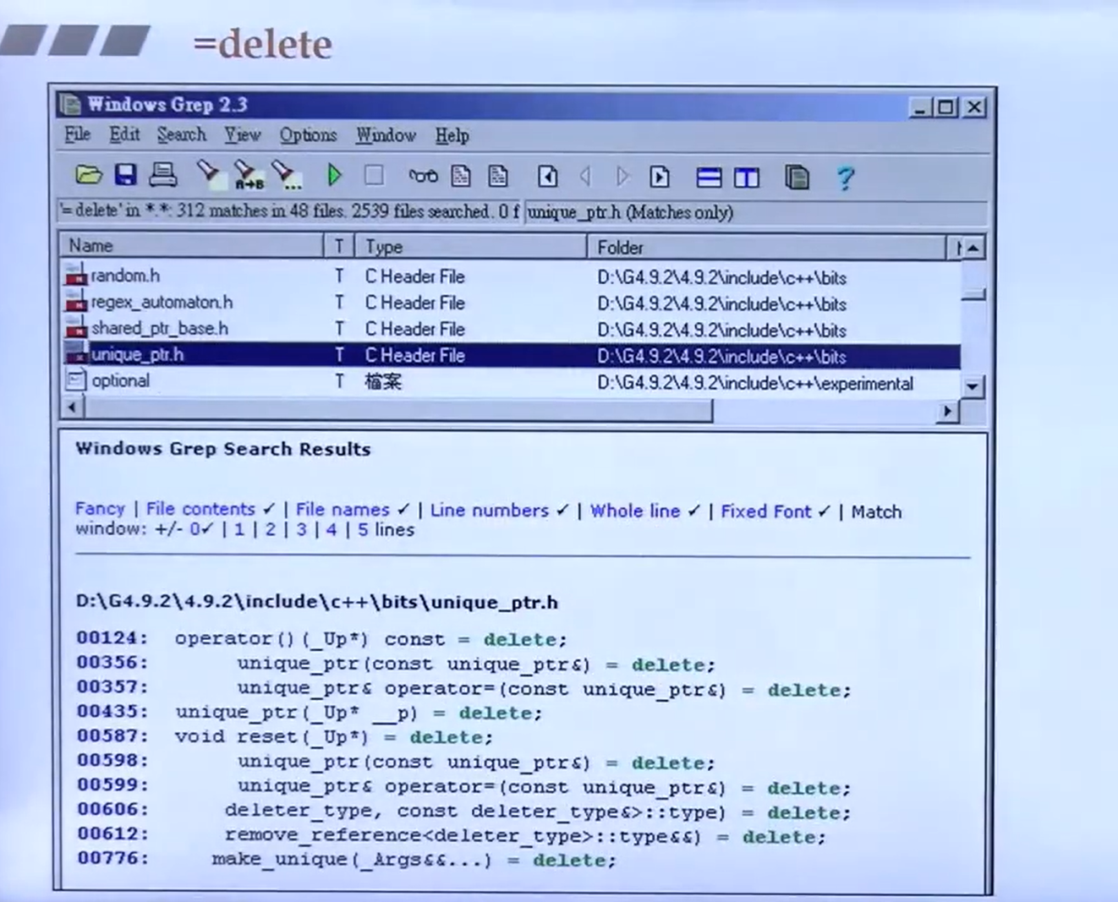Sort list by T column header
Image resolution: width=1118 pixels, height=902 pixels.
click(339, 246)
